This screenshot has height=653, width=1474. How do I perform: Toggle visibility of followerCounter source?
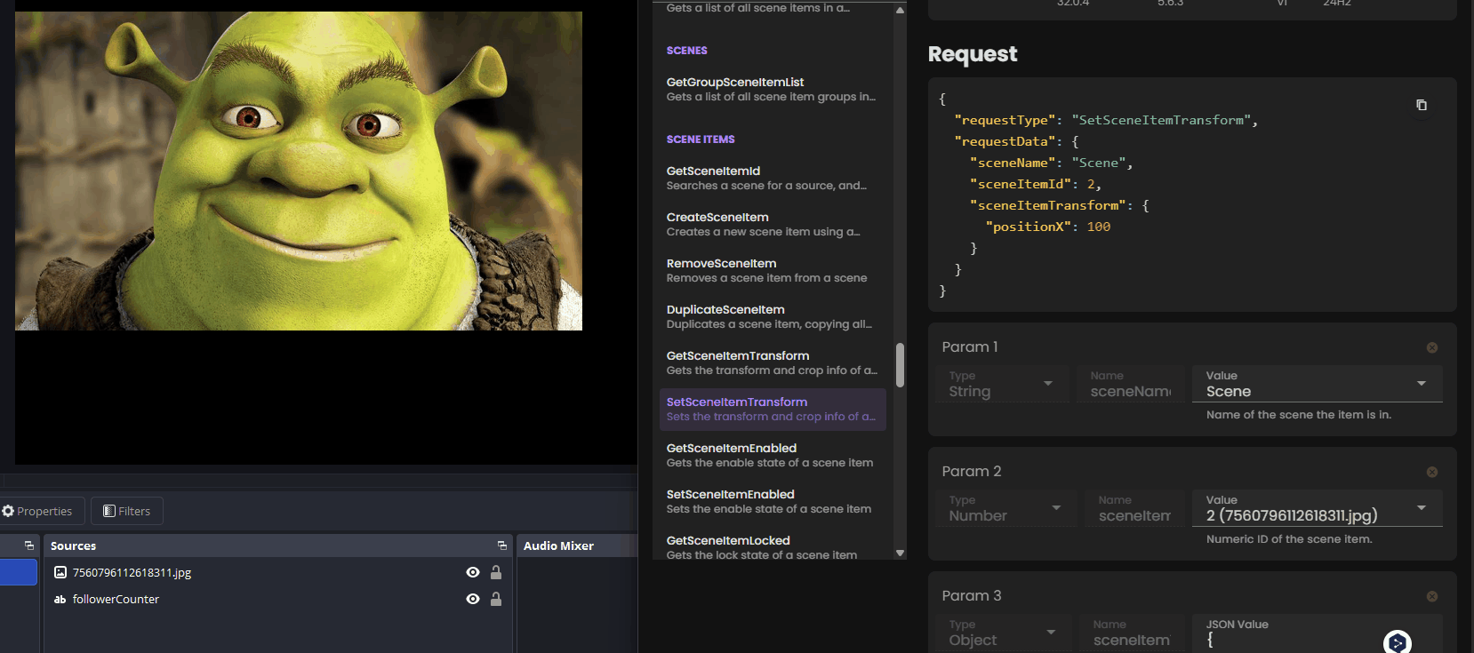coord(473,600)
